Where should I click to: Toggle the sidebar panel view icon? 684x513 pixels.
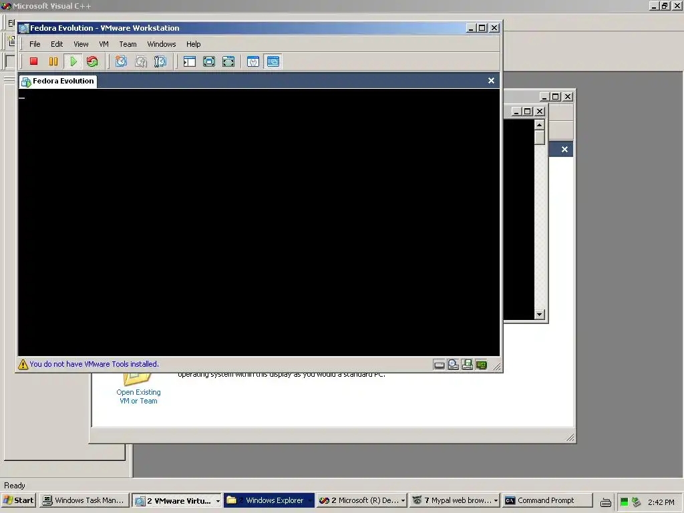pyautogui.click(x=189, y=61)
